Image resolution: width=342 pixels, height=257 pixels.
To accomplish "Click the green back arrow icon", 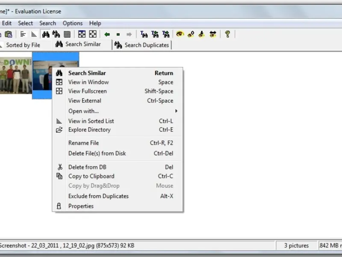I will pyautogui.click(x=107, y=34).
